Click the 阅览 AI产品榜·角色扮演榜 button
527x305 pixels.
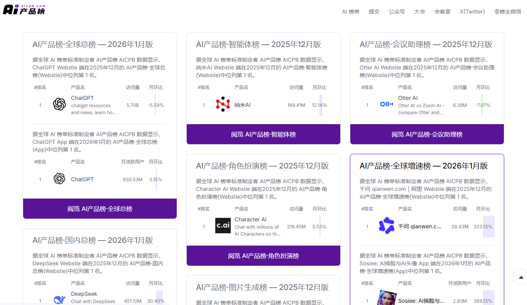(x=263, y=256)
